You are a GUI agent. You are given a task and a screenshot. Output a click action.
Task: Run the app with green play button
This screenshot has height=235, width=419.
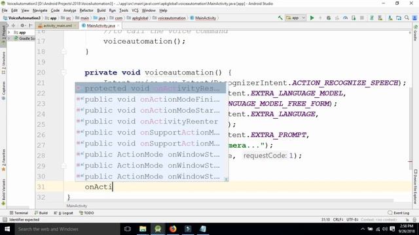pyautogui.click(x=312, y=18)
